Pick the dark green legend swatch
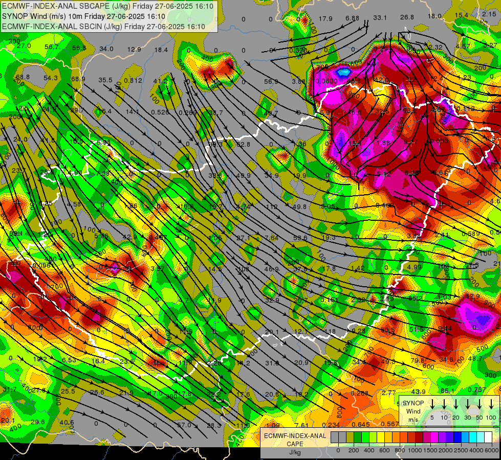Screen dimensions: 501x460 (x=358, y=438)
